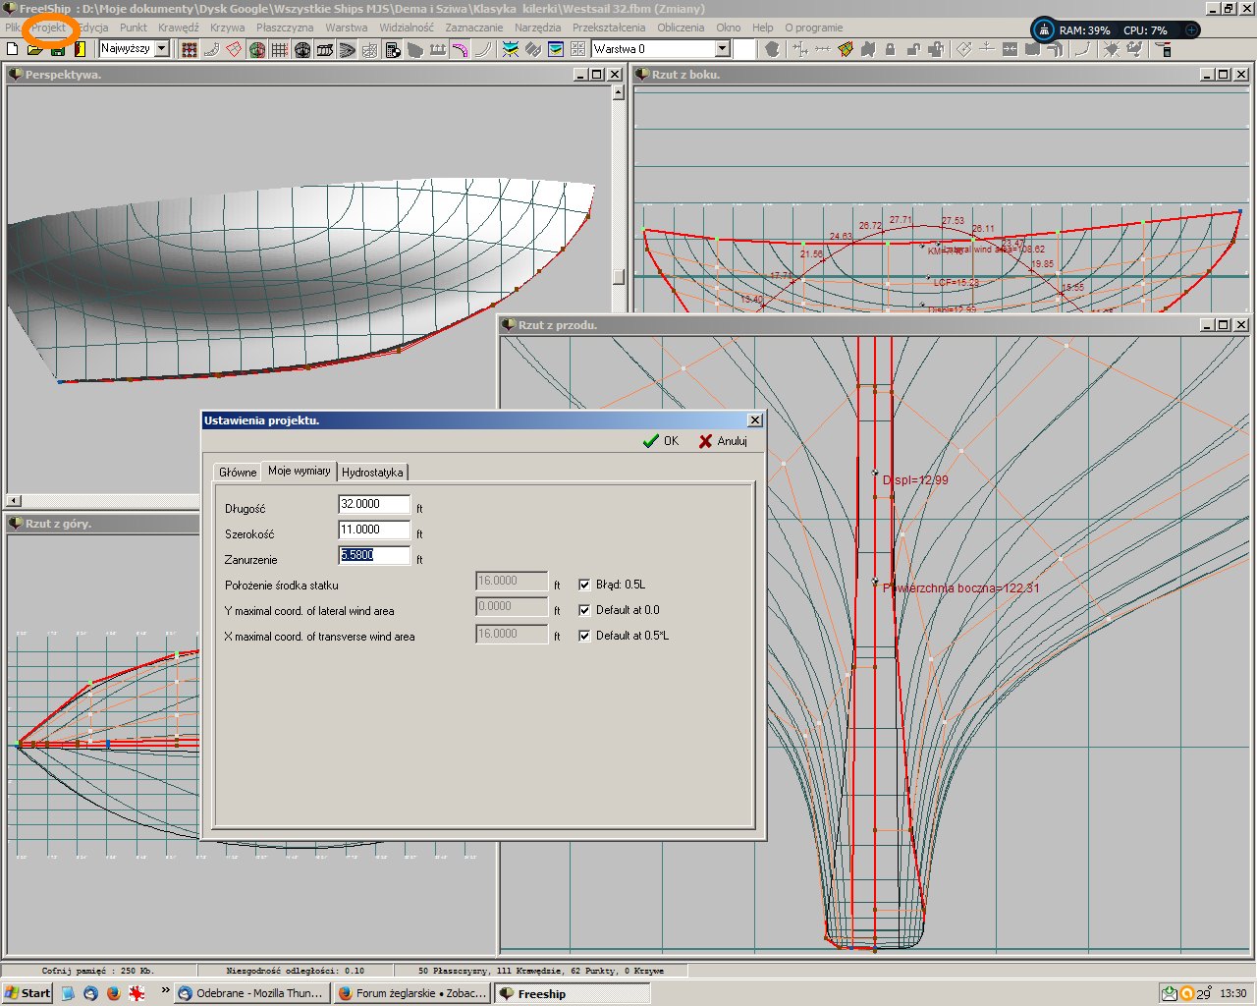Viewport: 1257px width, 1006px height.
Task: Click the Anuluj cancel button
Action: (723, 441)
